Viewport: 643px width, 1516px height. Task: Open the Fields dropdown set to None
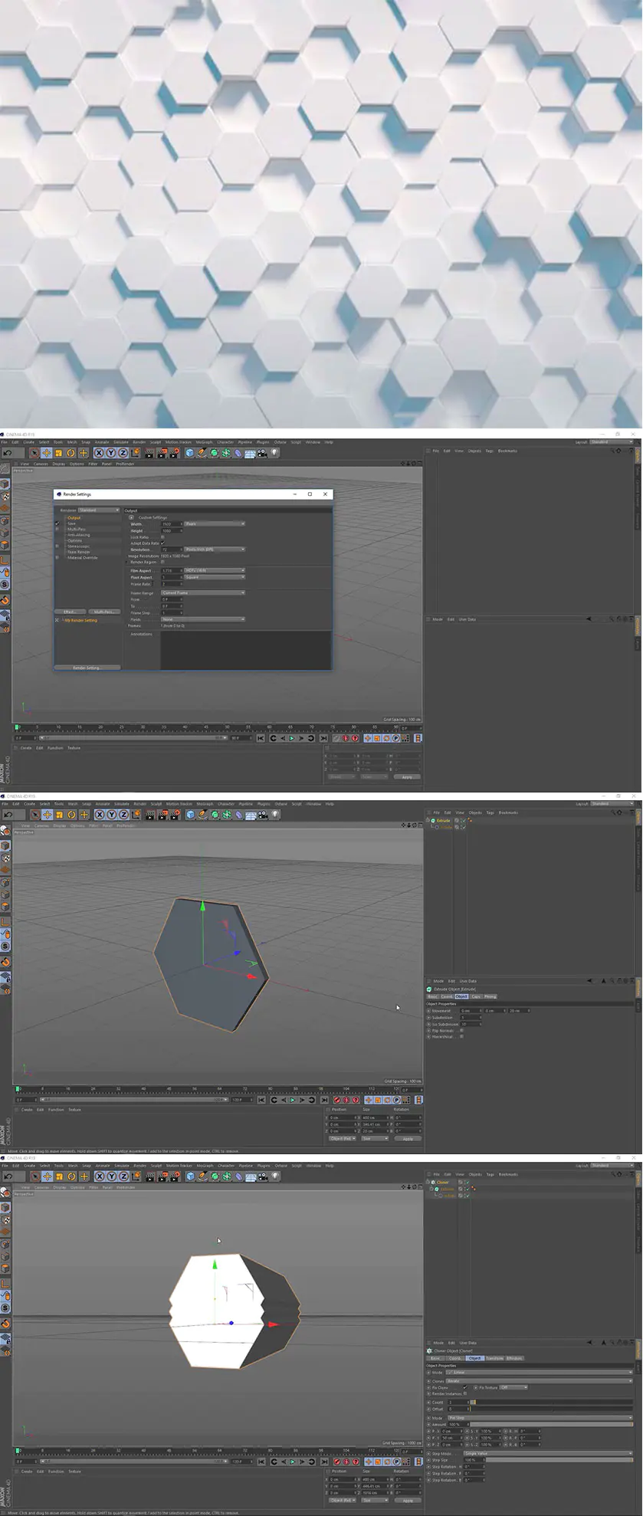[x=202, y=619]
